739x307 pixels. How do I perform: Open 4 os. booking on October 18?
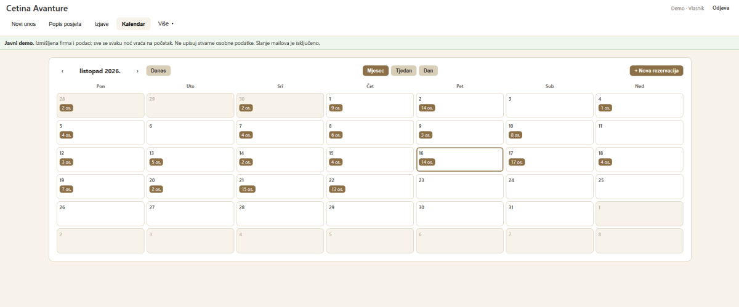point(606,162)
